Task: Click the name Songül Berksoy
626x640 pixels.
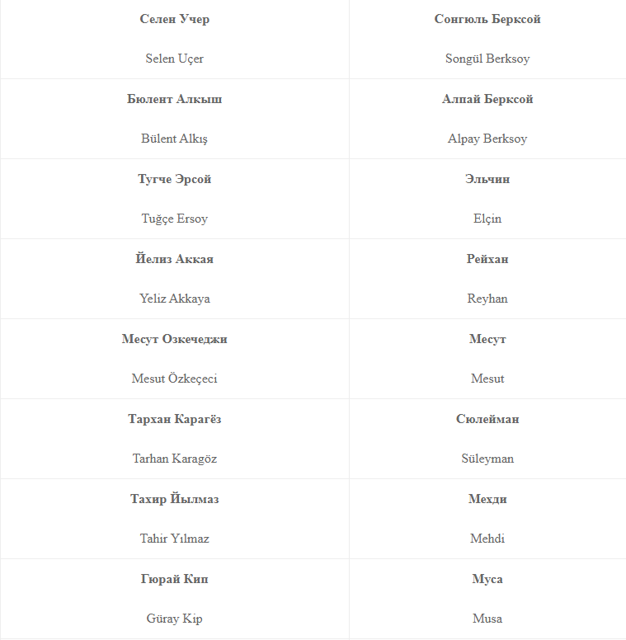Action: [487, 59]
